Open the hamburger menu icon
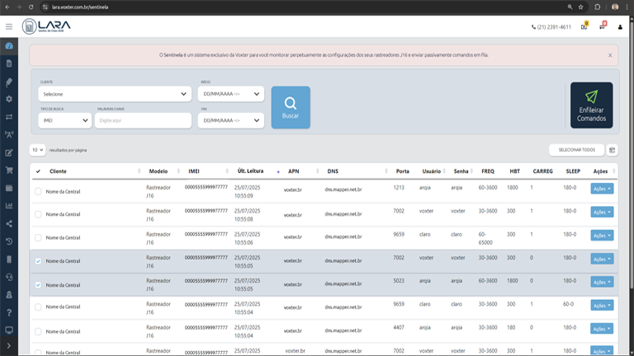634x356 pixels. click(x=9, y=26)
